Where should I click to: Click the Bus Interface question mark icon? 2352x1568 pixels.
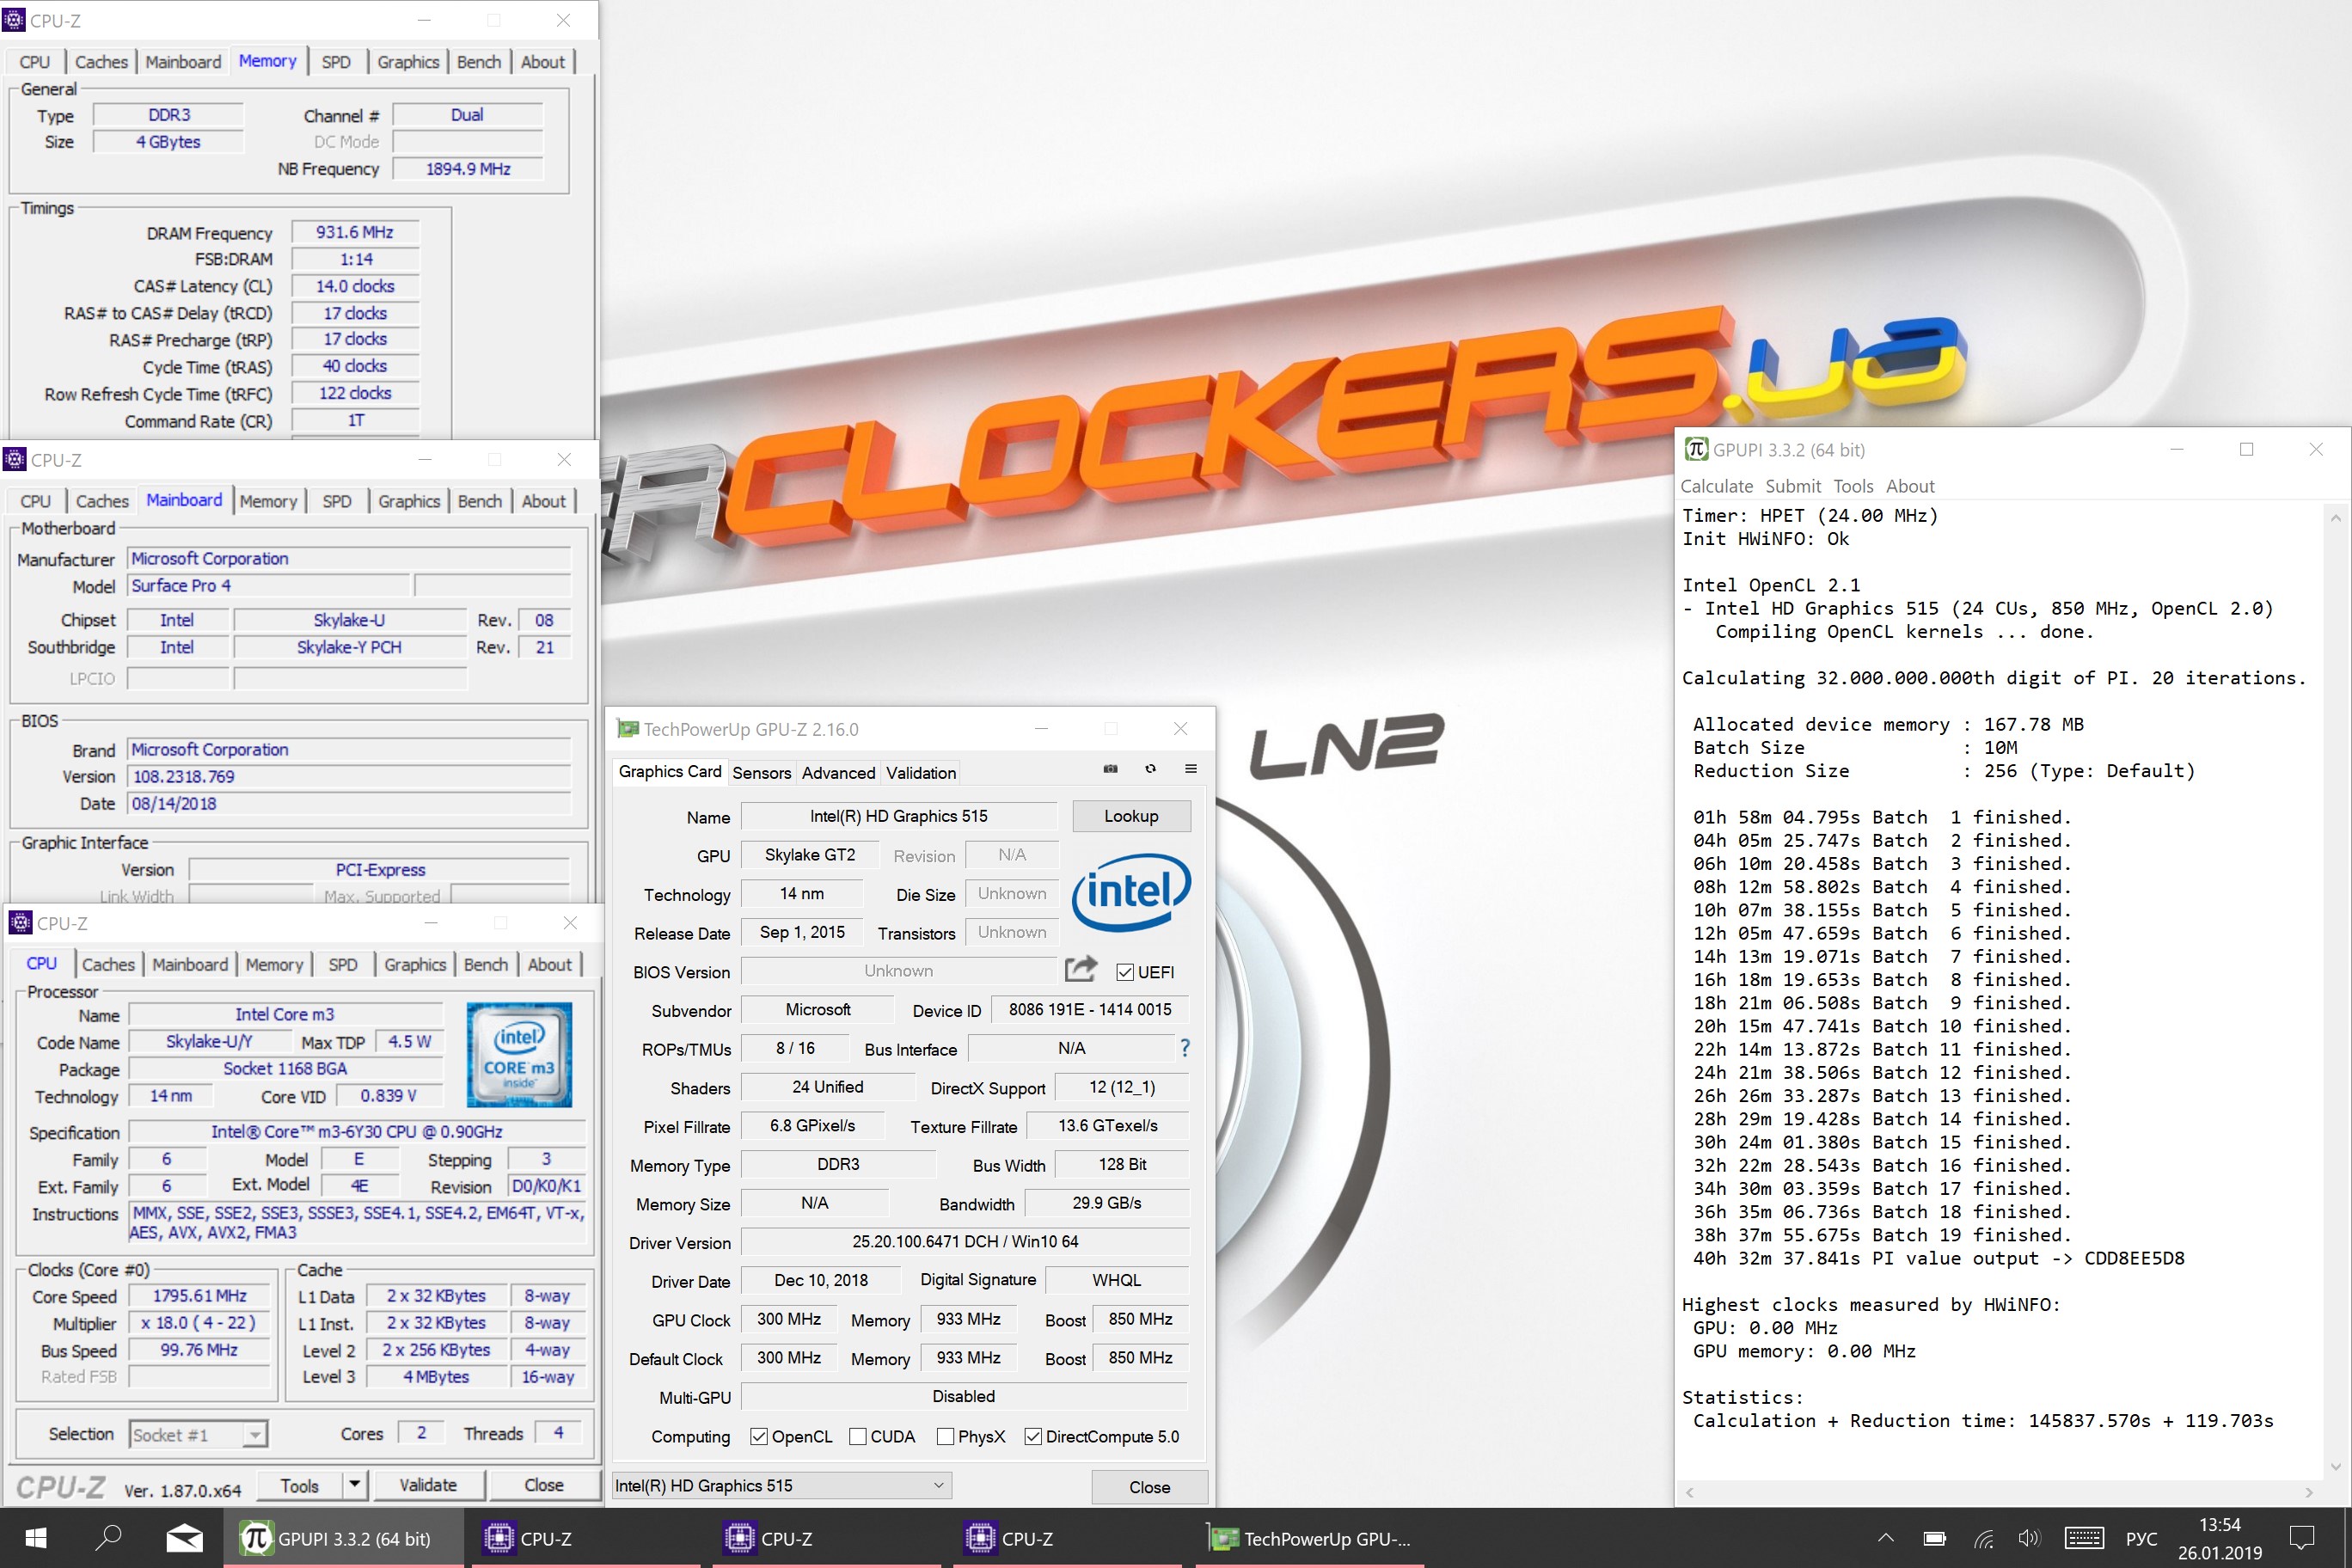point(1185,1048)
